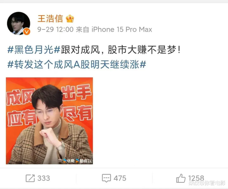Tap the 优酷 logo in the image
Viewport: 228px width, 189px height.
coord(69,161)
